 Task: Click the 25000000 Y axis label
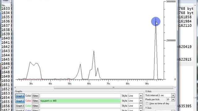click(x=171, y=40)
